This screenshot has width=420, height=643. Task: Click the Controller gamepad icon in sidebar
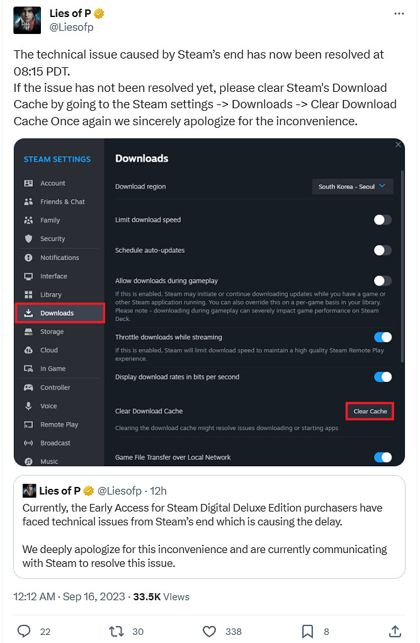28,388
